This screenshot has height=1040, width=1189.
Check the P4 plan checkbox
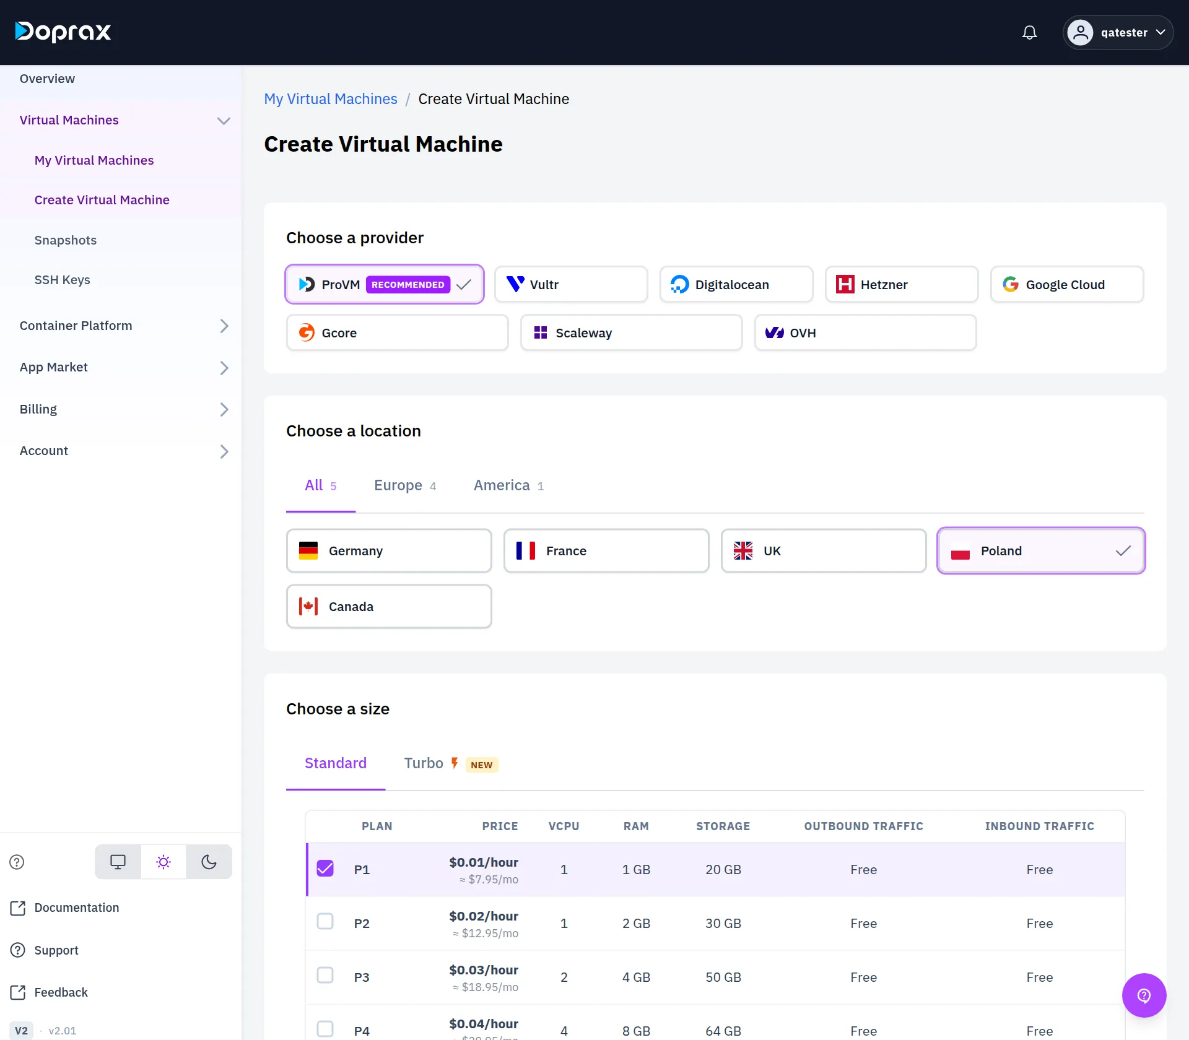click(325, 1029)
